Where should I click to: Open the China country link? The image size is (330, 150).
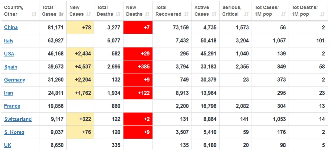tap(11, 27)
